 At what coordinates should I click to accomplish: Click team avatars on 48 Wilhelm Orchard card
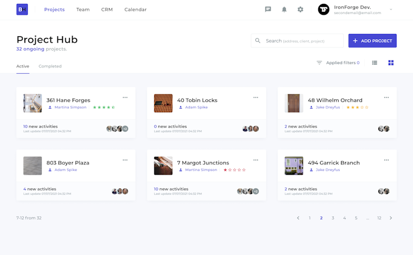(x=383, y=129)
